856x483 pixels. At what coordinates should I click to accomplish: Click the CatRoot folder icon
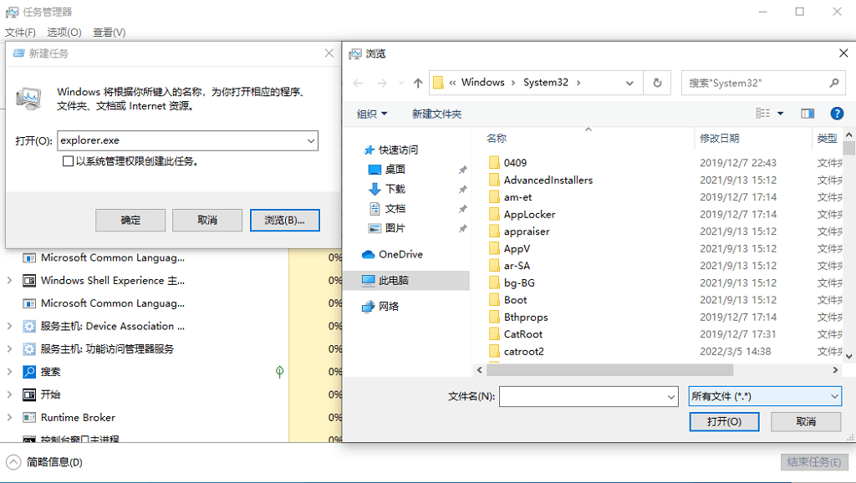click(494, 334)
